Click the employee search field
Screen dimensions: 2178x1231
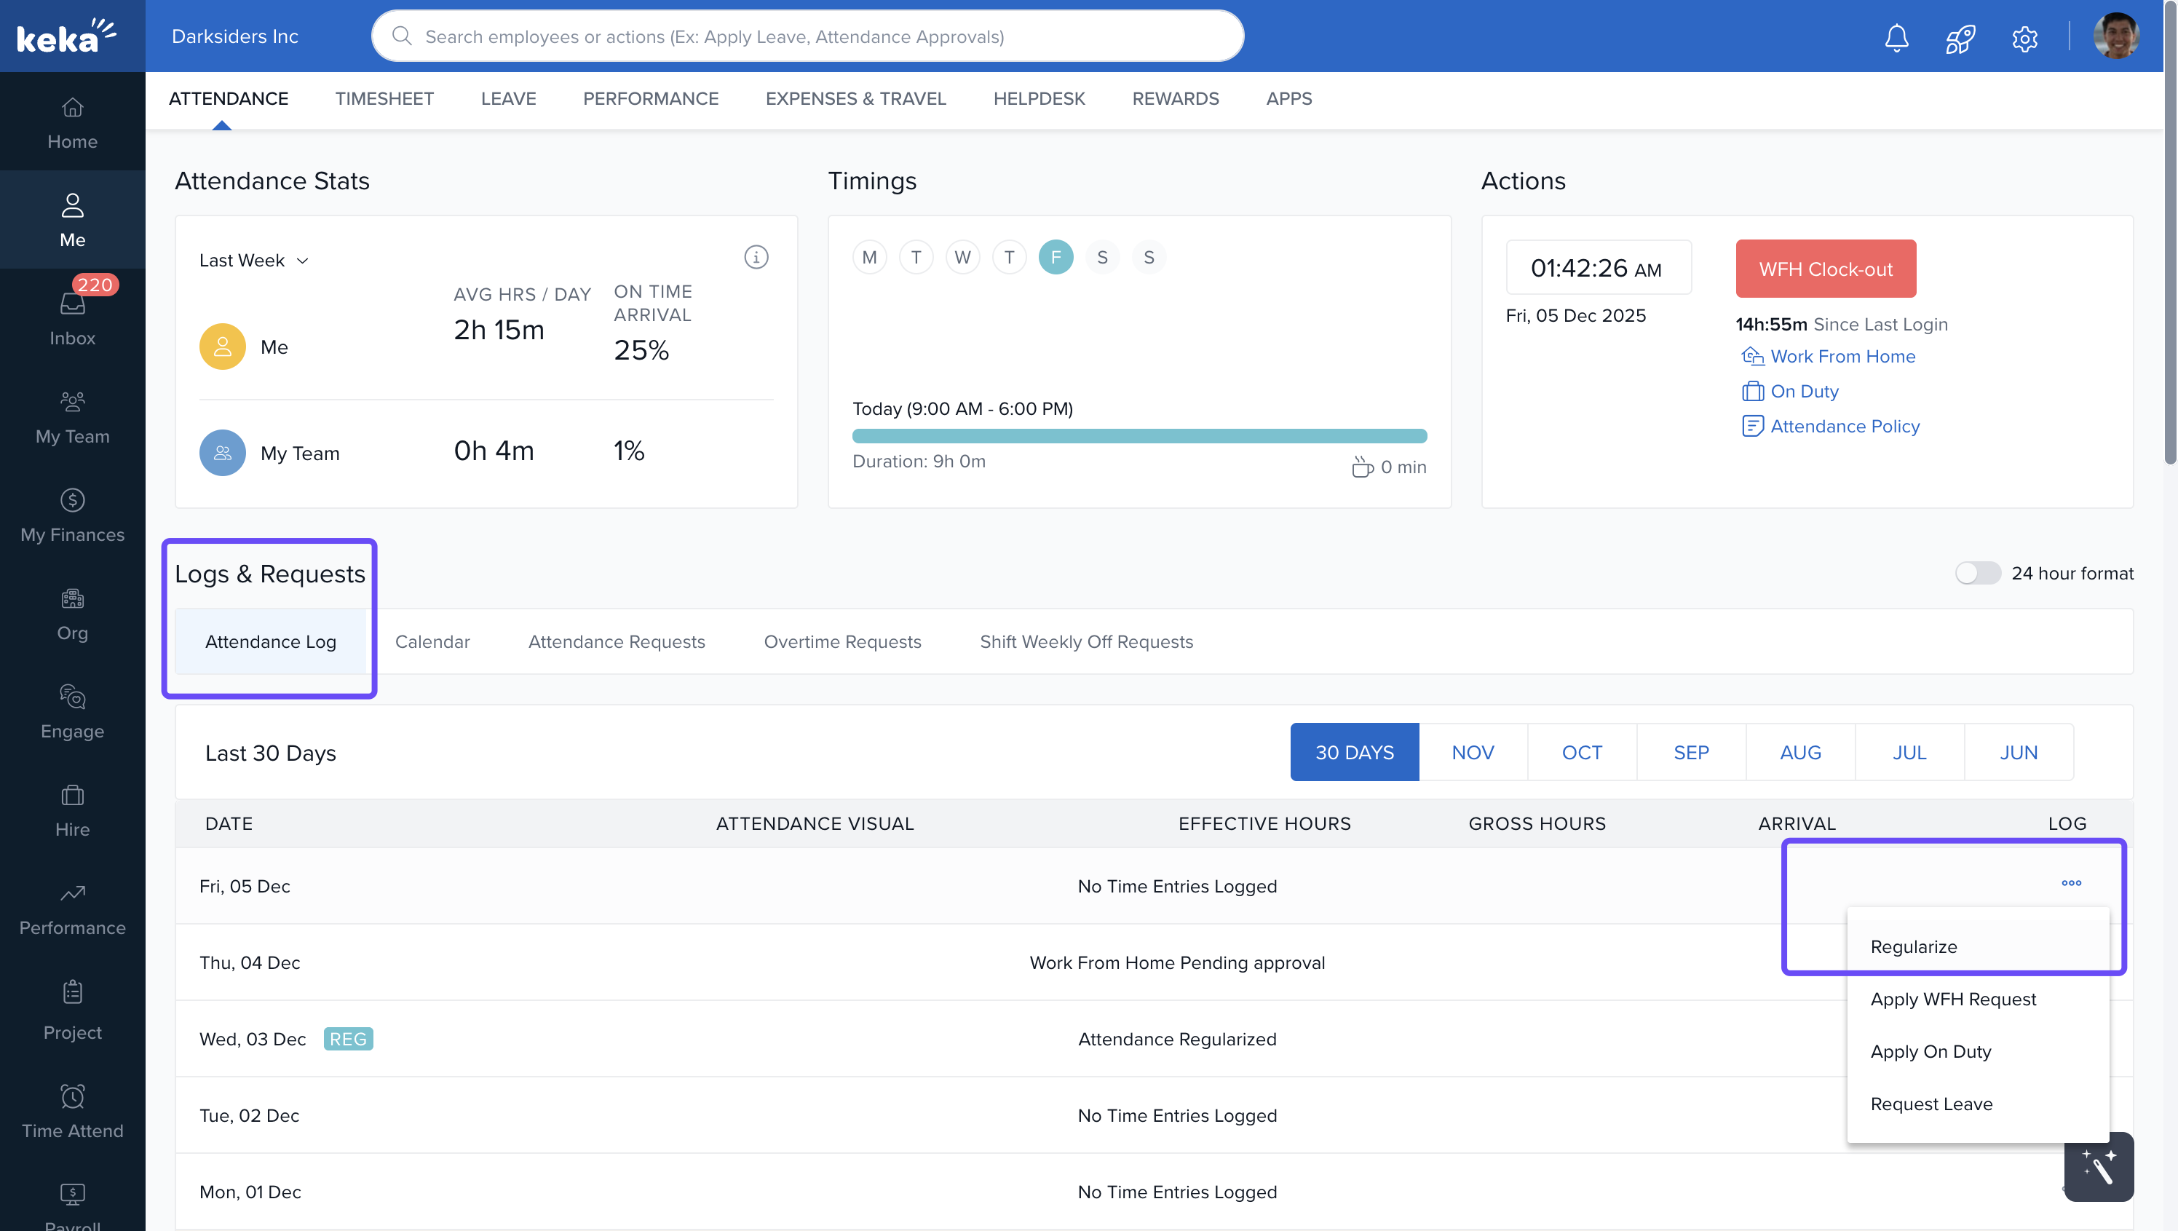point(807,36)
